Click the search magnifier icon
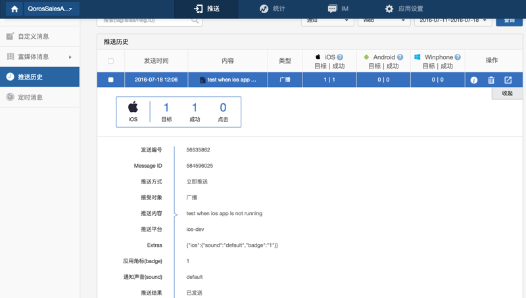The width and height of the screenshot is (526, 298). (195, 20)
